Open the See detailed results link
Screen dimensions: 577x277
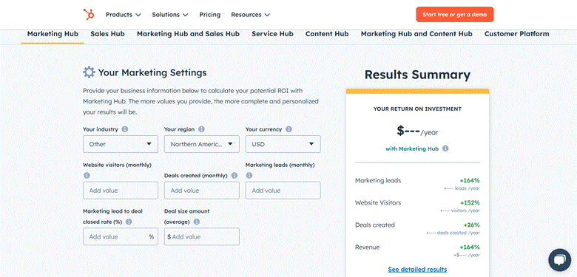[x=417, y=270]
